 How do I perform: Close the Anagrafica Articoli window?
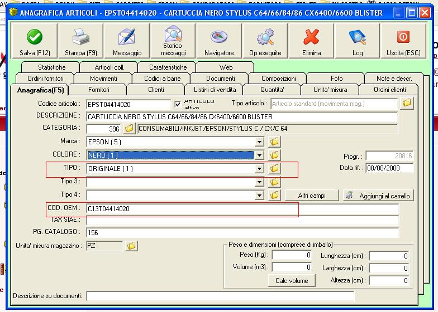pyautogui.click(x=425, y=12)
